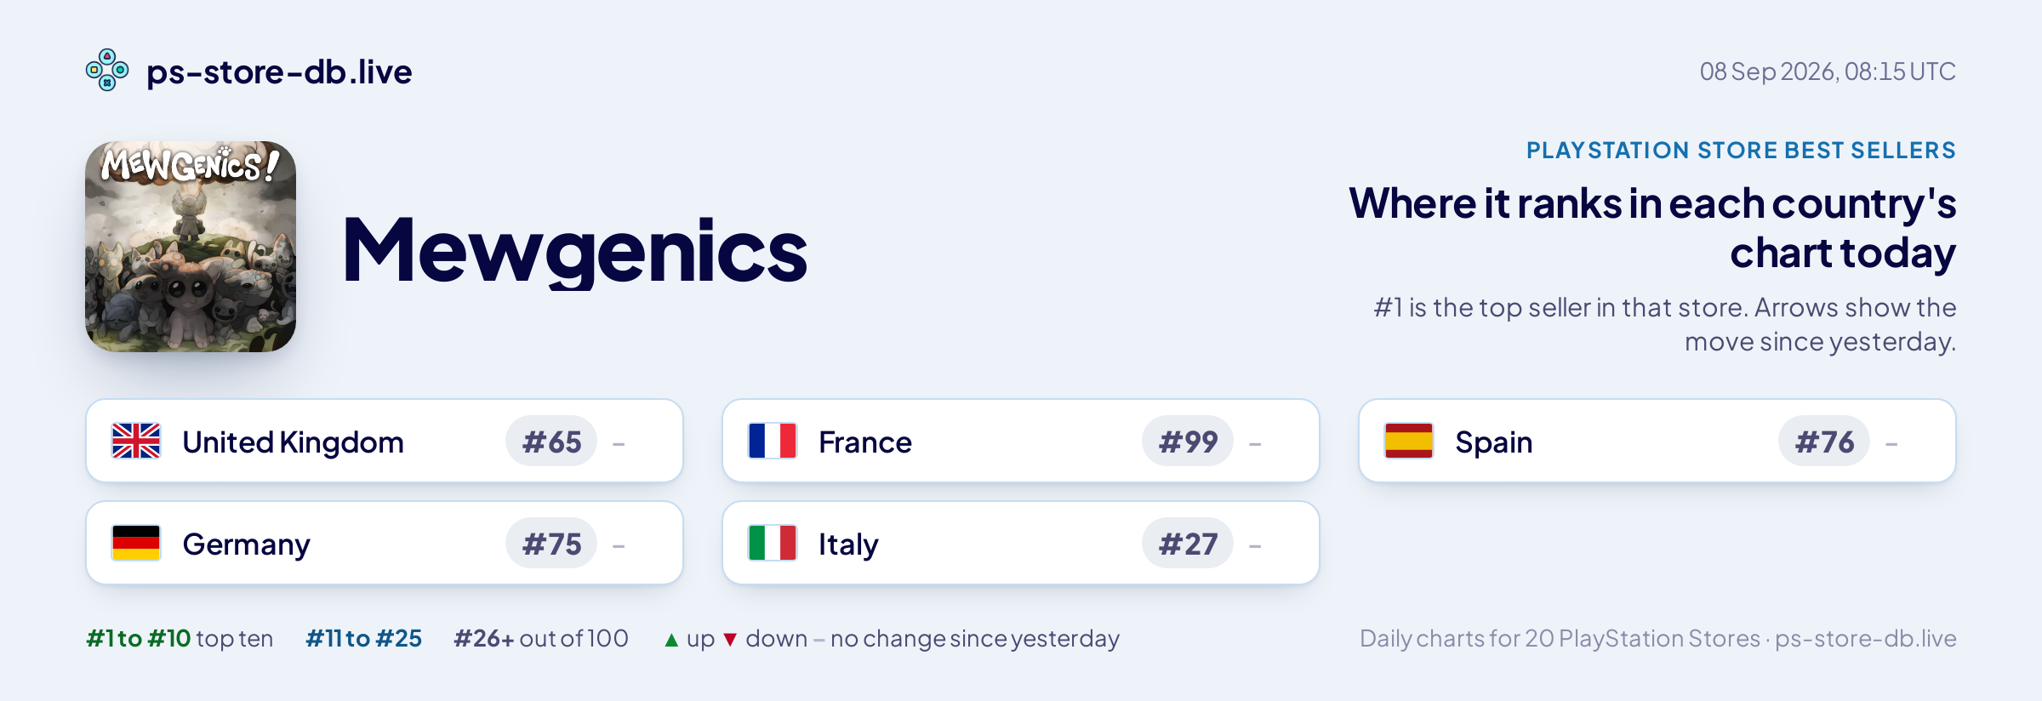Viewport: 2042px width, 701px height.
Task: Click the #1 to #10 top ten legend
Action: 180,638
